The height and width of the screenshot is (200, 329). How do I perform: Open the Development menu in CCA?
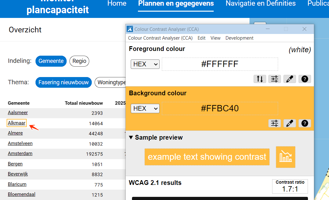coord(239,38)
